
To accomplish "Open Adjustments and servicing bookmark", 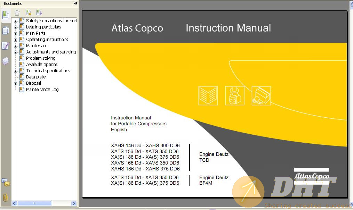I will pos(51,52).
